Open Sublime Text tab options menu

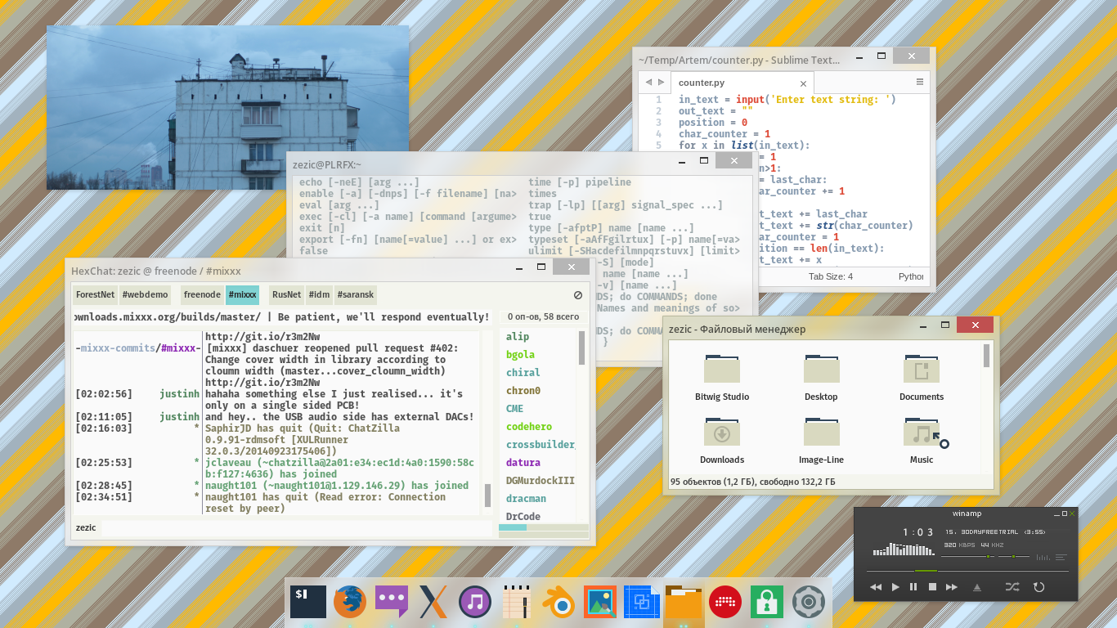coord(920,83)
